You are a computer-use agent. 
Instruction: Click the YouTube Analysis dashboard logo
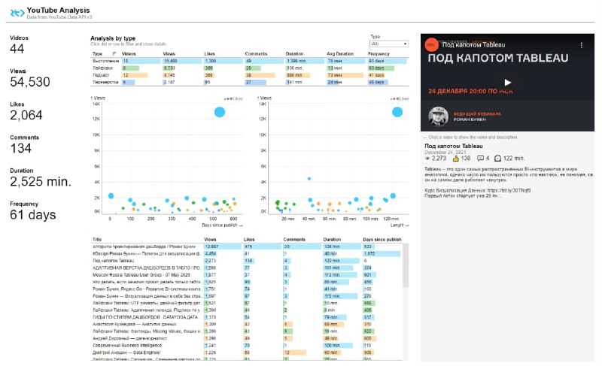(x=17, y=13)
